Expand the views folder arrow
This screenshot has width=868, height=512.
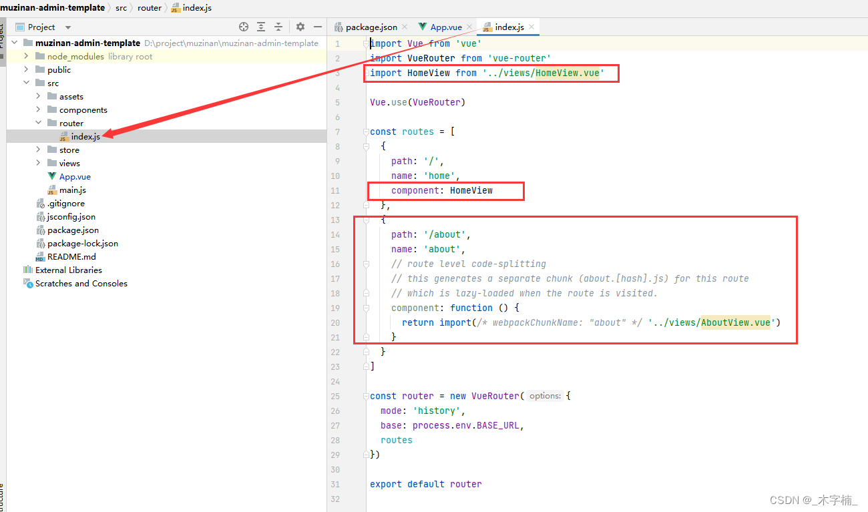point(38,164)
